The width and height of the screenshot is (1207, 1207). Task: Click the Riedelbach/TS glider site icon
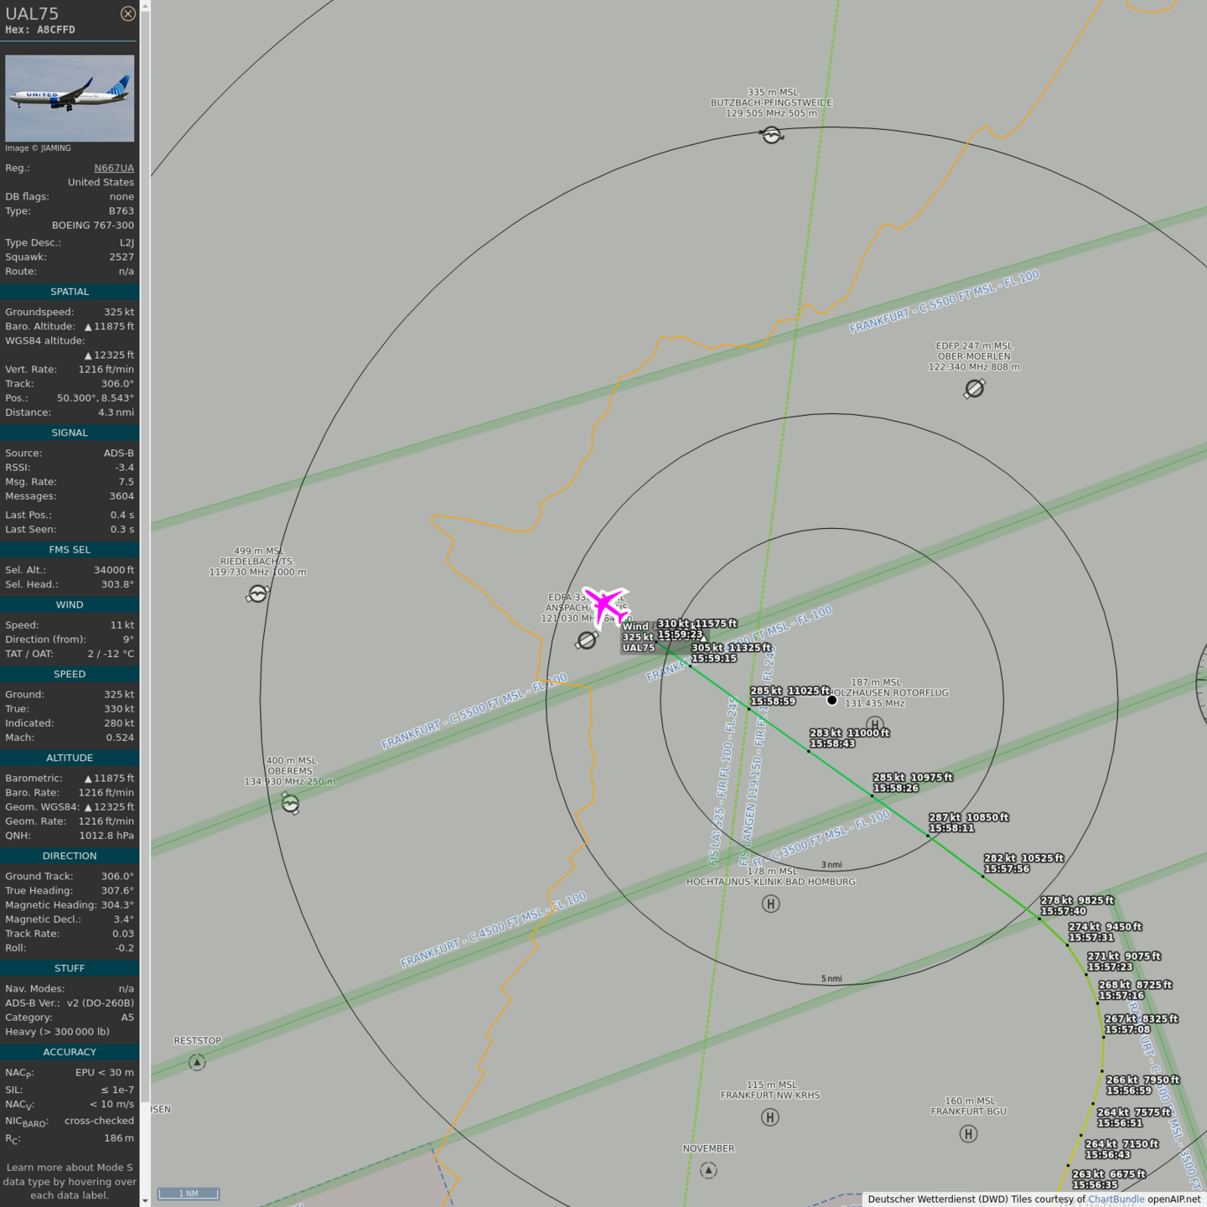(257, 594)
